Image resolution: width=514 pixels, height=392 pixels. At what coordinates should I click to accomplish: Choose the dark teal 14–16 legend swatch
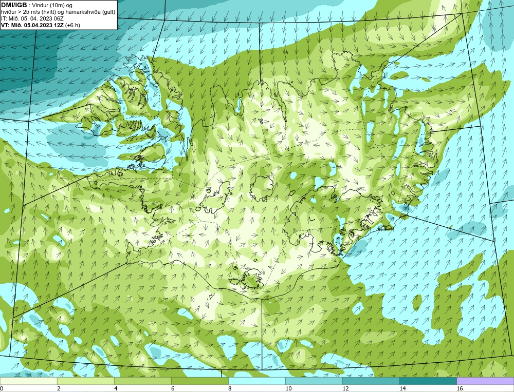pyautogui.click(x=428, y=381)
